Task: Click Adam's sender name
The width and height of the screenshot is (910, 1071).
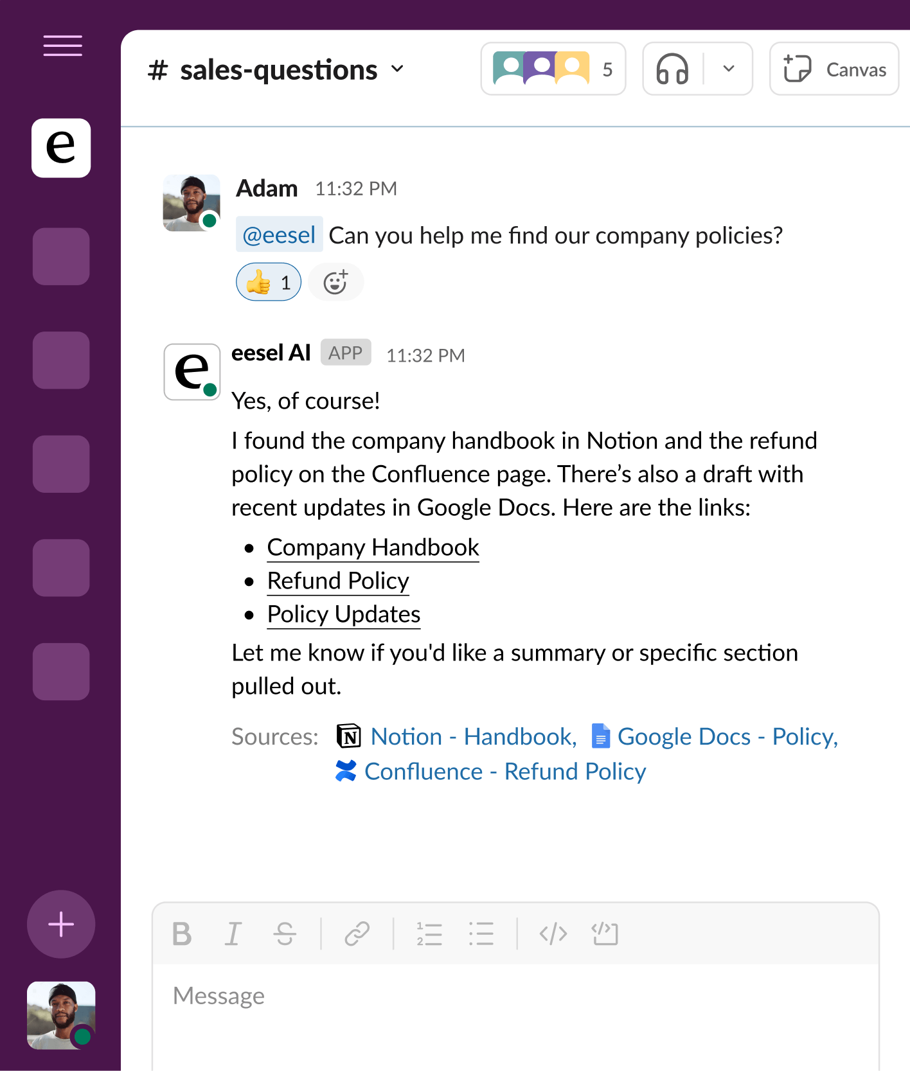Action: pos(267,188)
